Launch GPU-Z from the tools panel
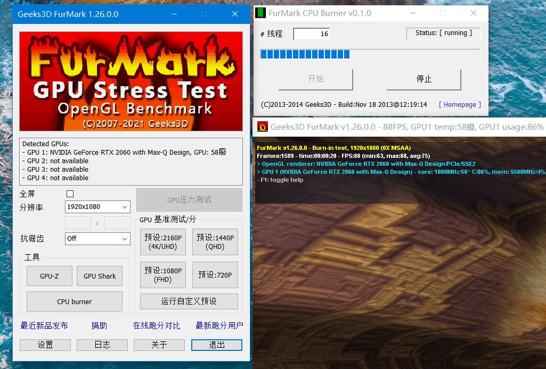 [49, 276]
